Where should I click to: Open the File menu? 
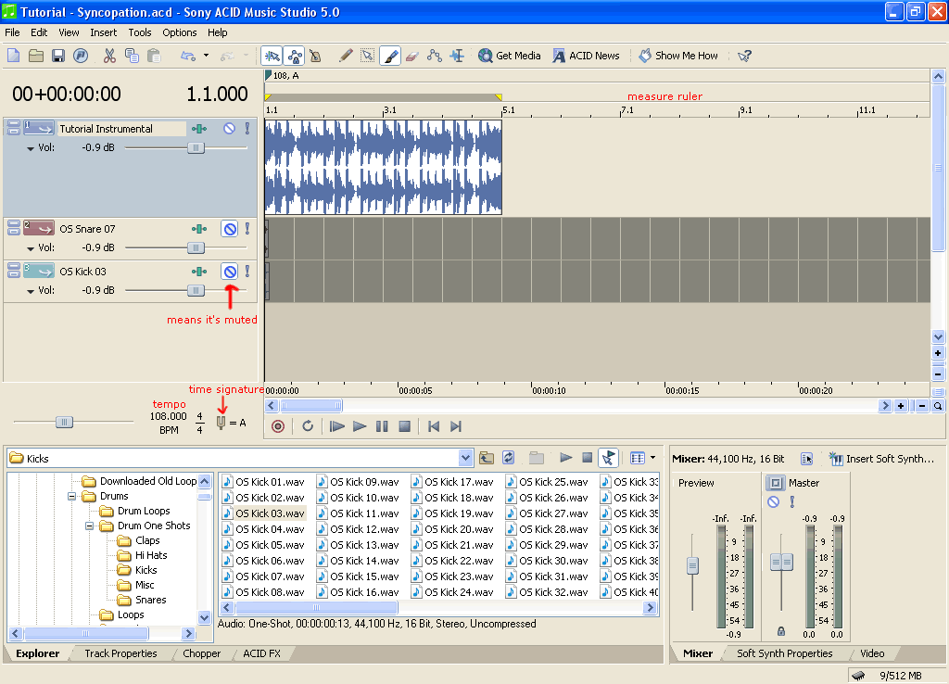point(12,32)
